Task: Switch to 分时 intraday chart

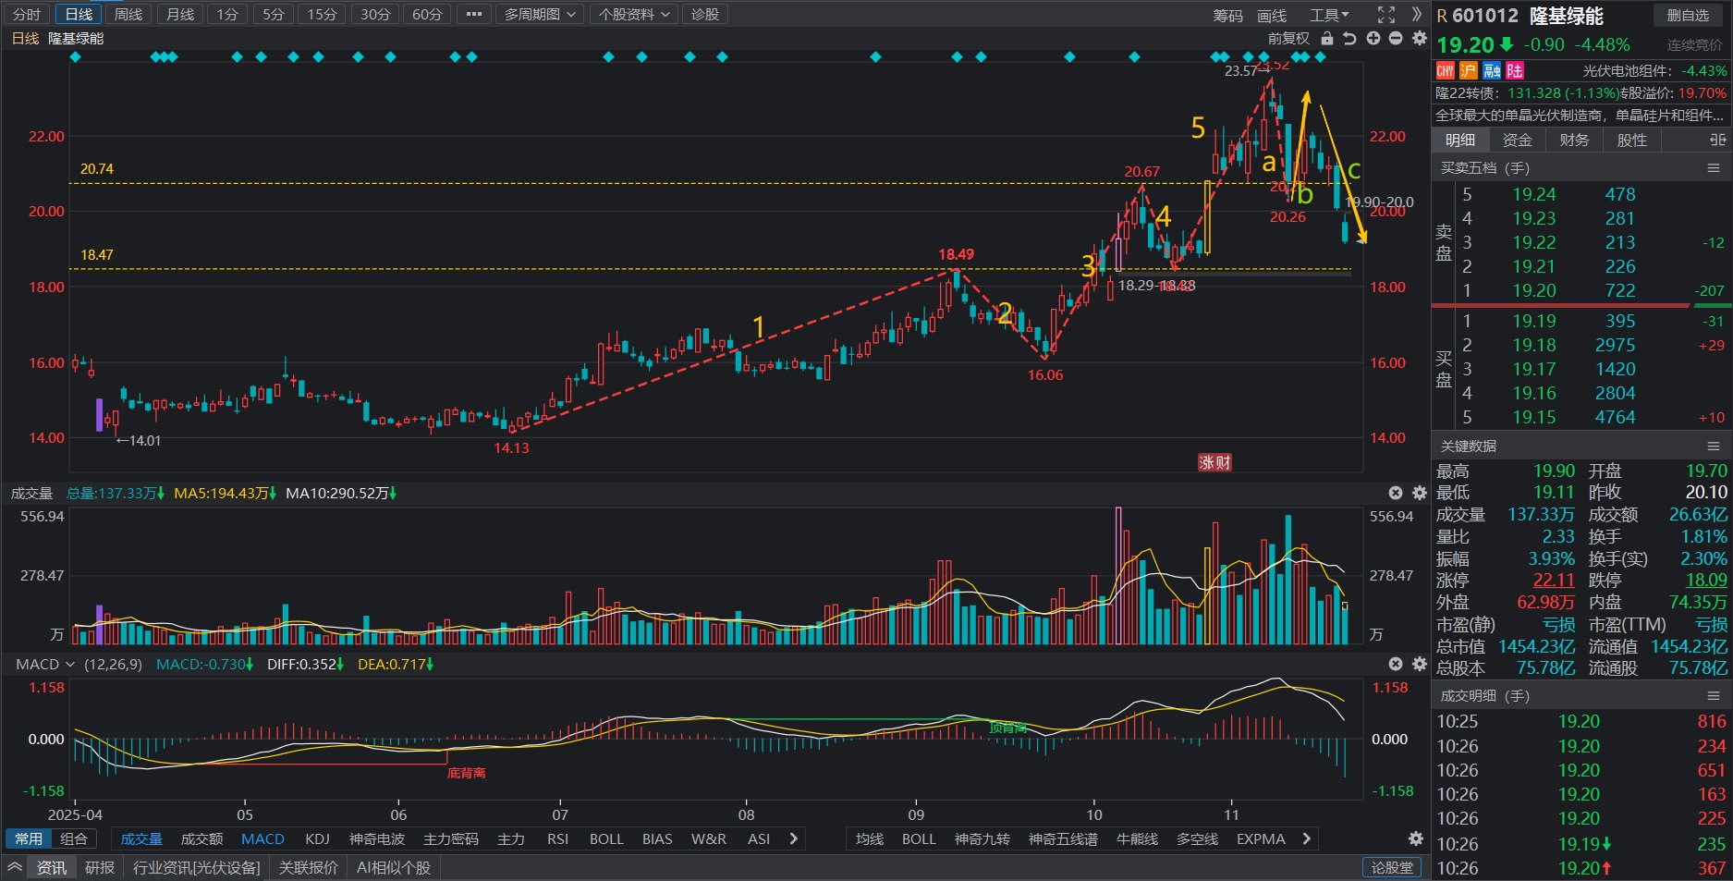Action: 27,15
